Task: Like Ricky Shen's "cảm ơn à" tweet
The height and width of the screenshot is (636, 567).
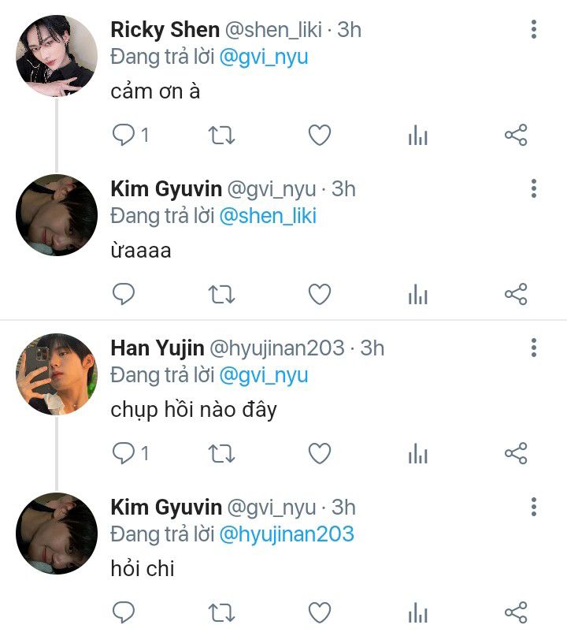Action: tap(319, 136)
